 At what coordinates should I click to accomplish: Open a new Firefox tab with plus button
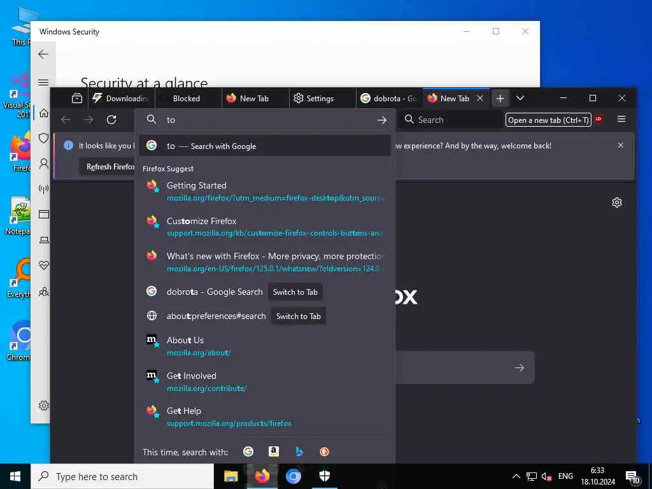[x=500, y=99]
